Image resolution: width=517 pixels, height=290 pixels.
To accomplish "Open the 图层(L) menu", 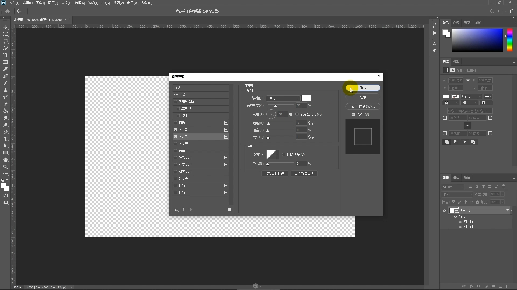I will (53, 3).
